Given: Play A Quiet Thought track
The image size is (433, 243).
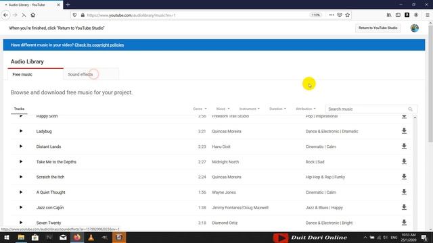Looking at the screenshot, I should click(x=21, y=192).
